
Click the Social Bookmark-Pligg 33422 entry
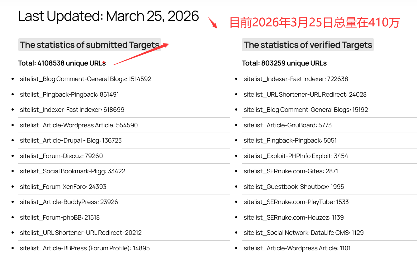point(72,171)
